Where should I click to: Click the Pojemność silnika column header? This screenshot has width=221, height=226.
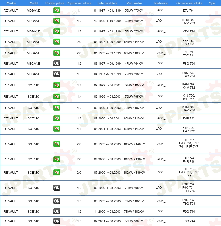[79, 3]
